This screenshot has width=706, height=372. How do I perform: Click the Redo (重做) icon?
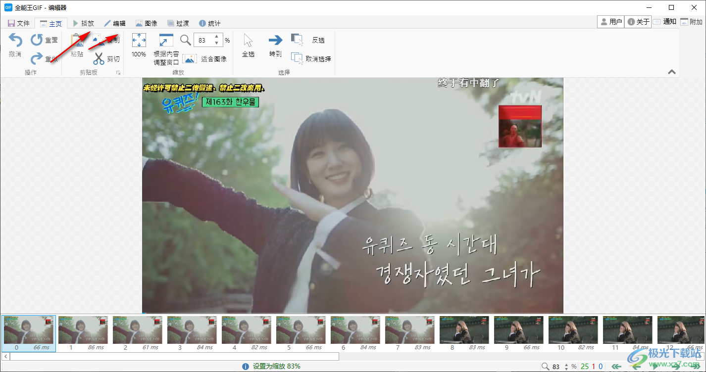click(37, 59)
